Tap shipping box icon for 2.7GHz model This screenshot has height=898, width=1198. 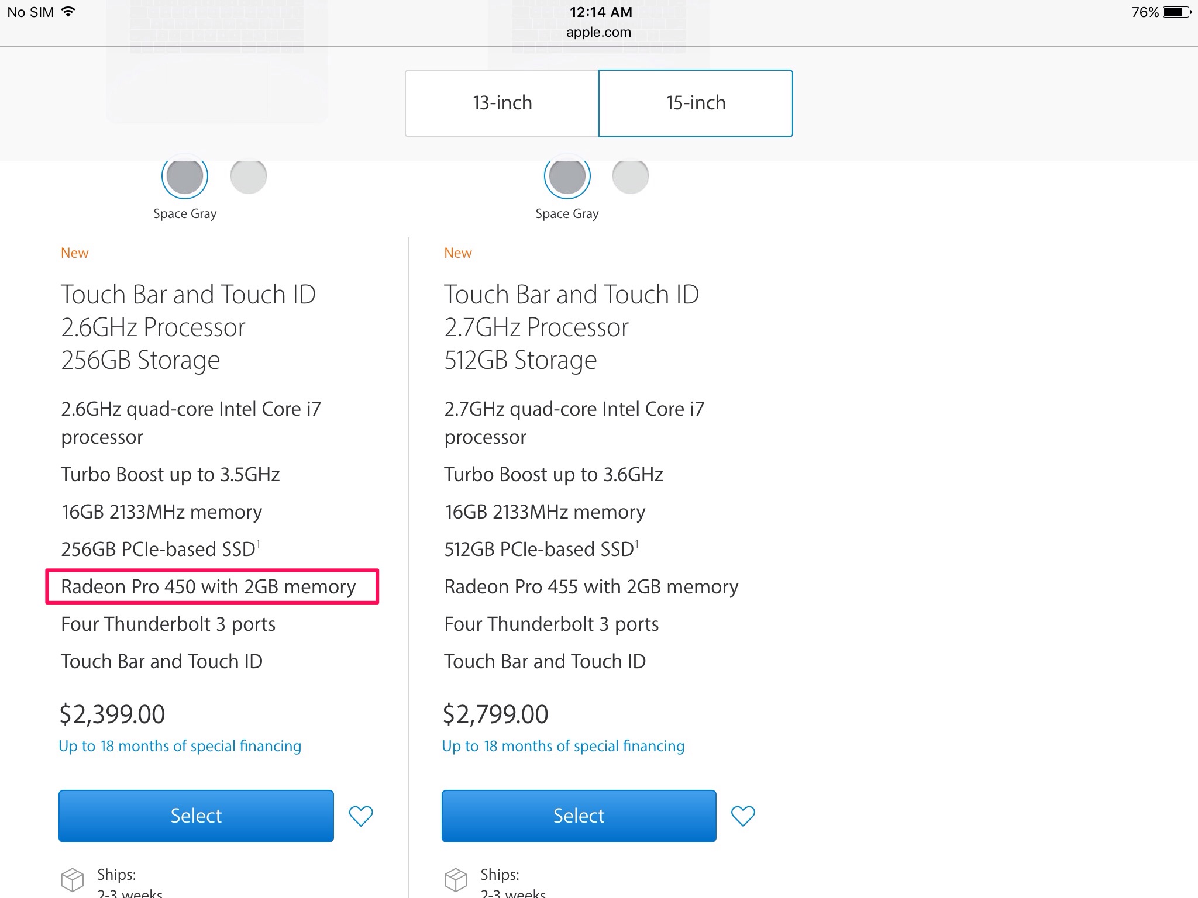(456, 880)
